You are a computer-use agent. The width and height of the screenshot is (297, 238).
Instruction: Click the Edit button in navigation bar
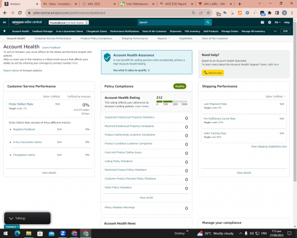pos(285,31)
